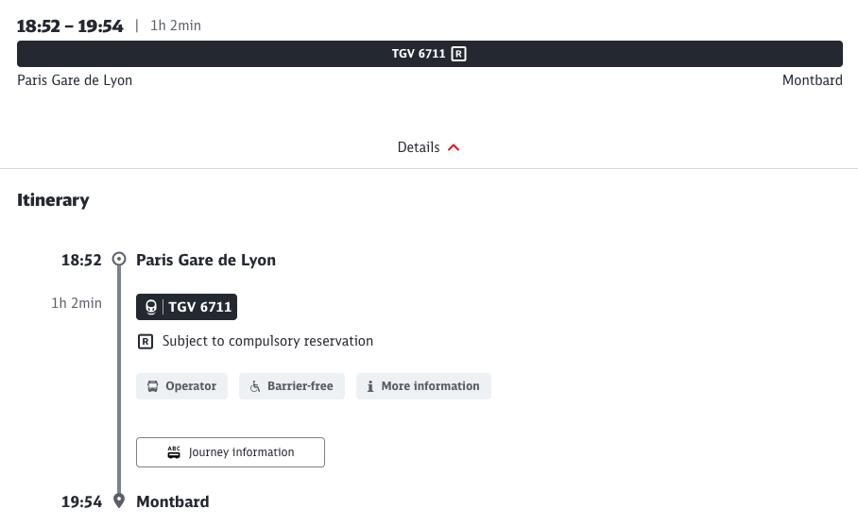The height and width of the screenshot is (526, 858).
Task: Click the info icon in More information
Action: 370,386
